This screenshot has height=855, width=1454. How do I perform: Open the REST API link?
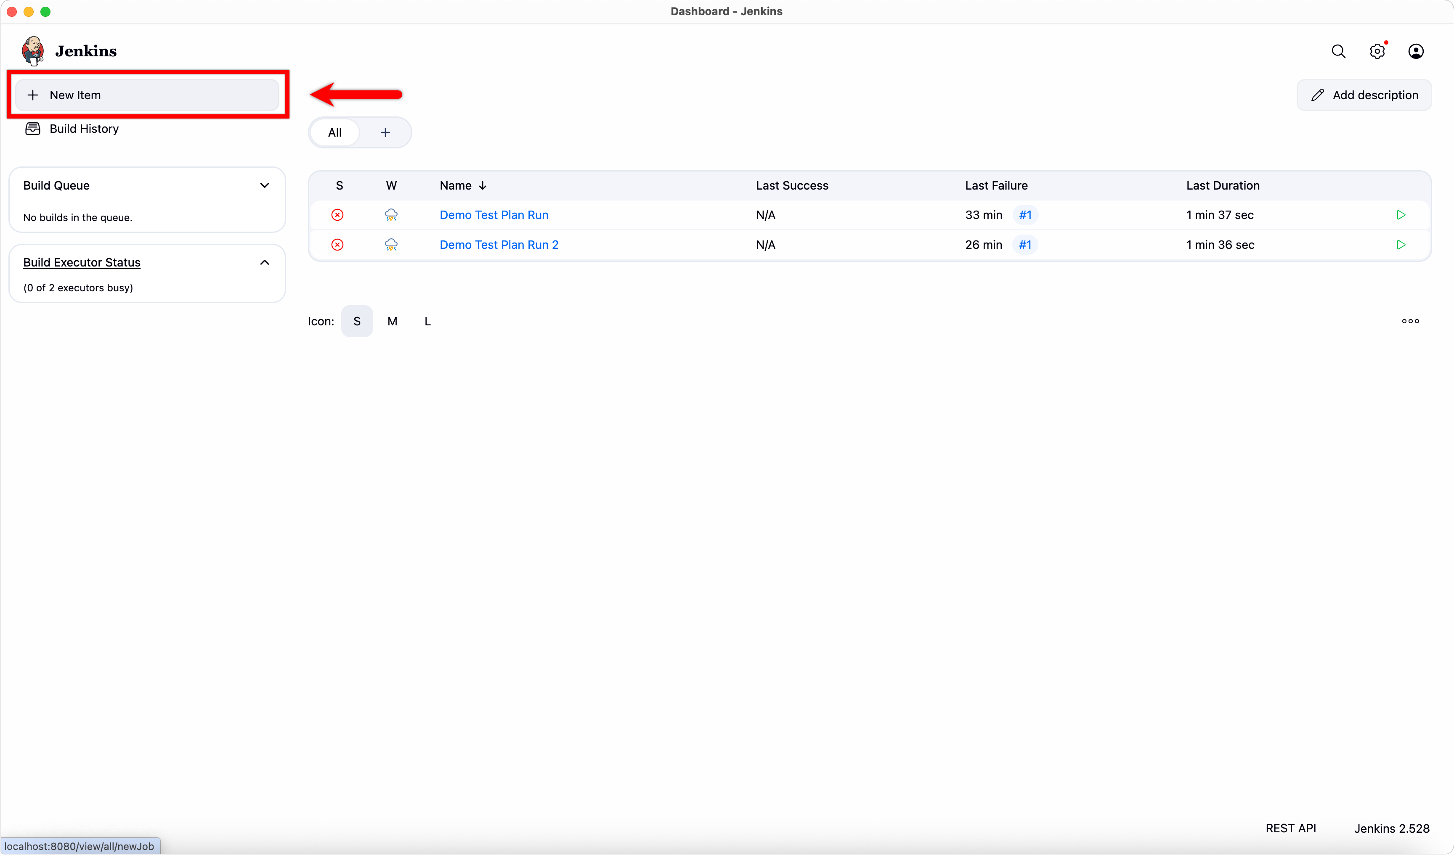pyautogui.click(x=1291, y=828)
